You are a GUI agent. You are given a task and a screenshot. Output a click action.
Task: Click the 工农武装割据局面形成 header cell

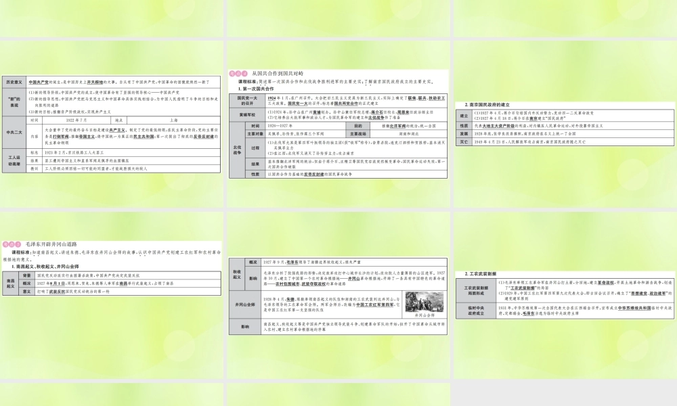click(476, 290)
